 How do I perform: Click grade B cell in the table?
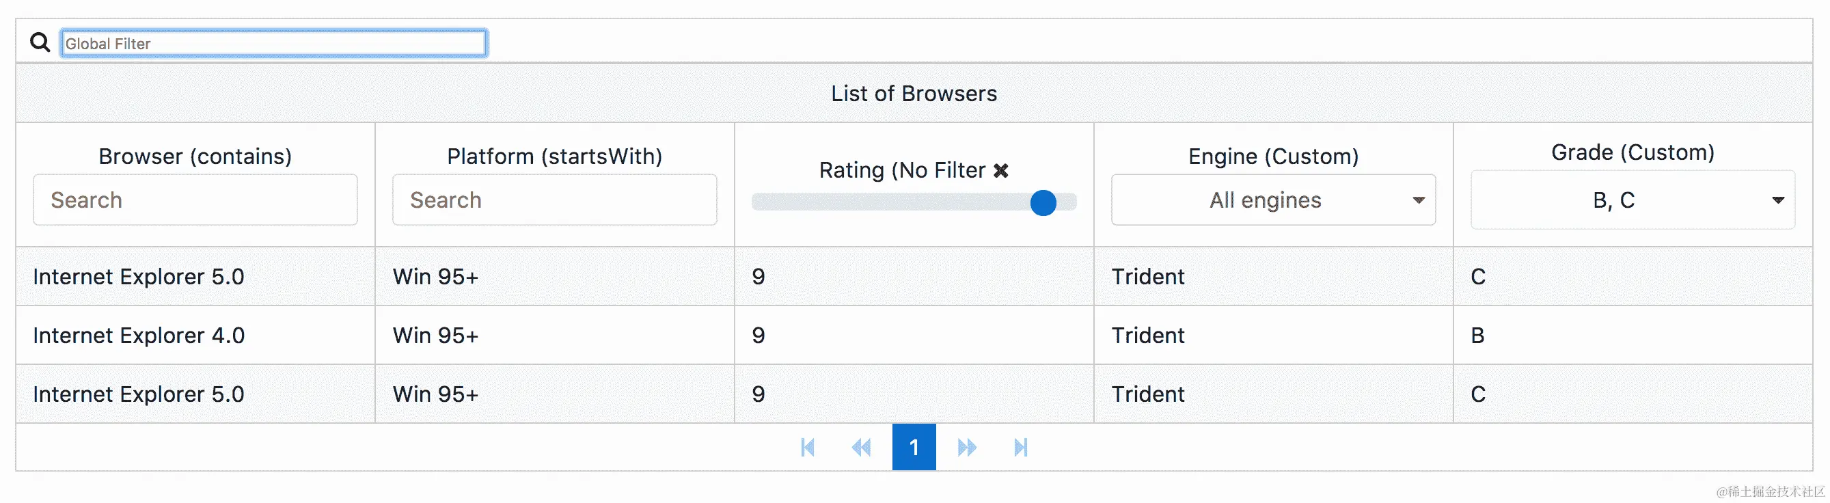(x=1477, y=336)
